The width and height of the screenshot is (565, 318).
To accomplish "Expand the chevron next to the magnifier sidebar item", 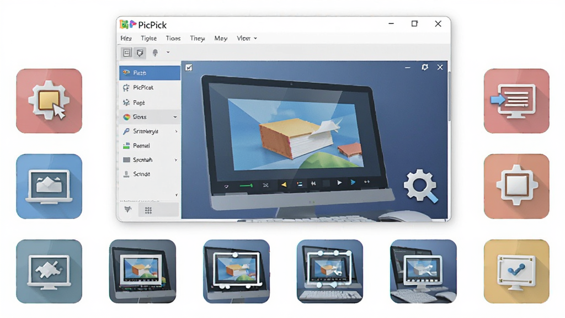I will click(x=176, y=131).
